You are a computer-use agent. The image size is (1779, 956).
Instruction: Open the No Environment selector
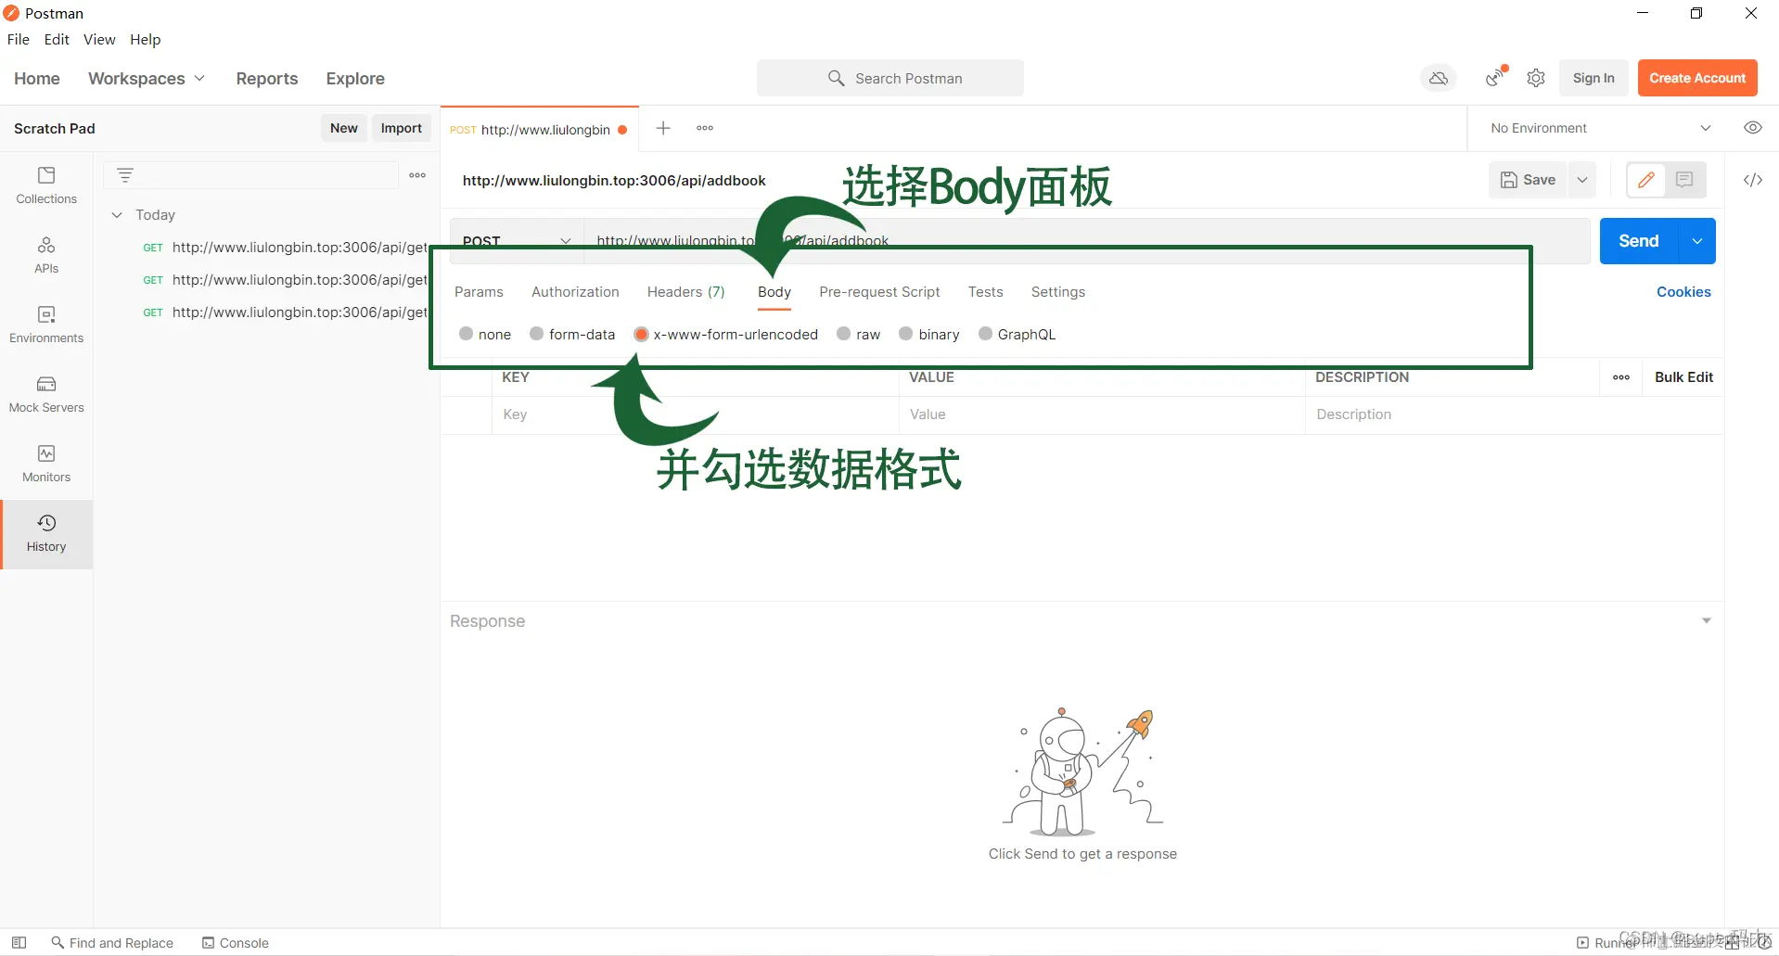click(1601, 128)
